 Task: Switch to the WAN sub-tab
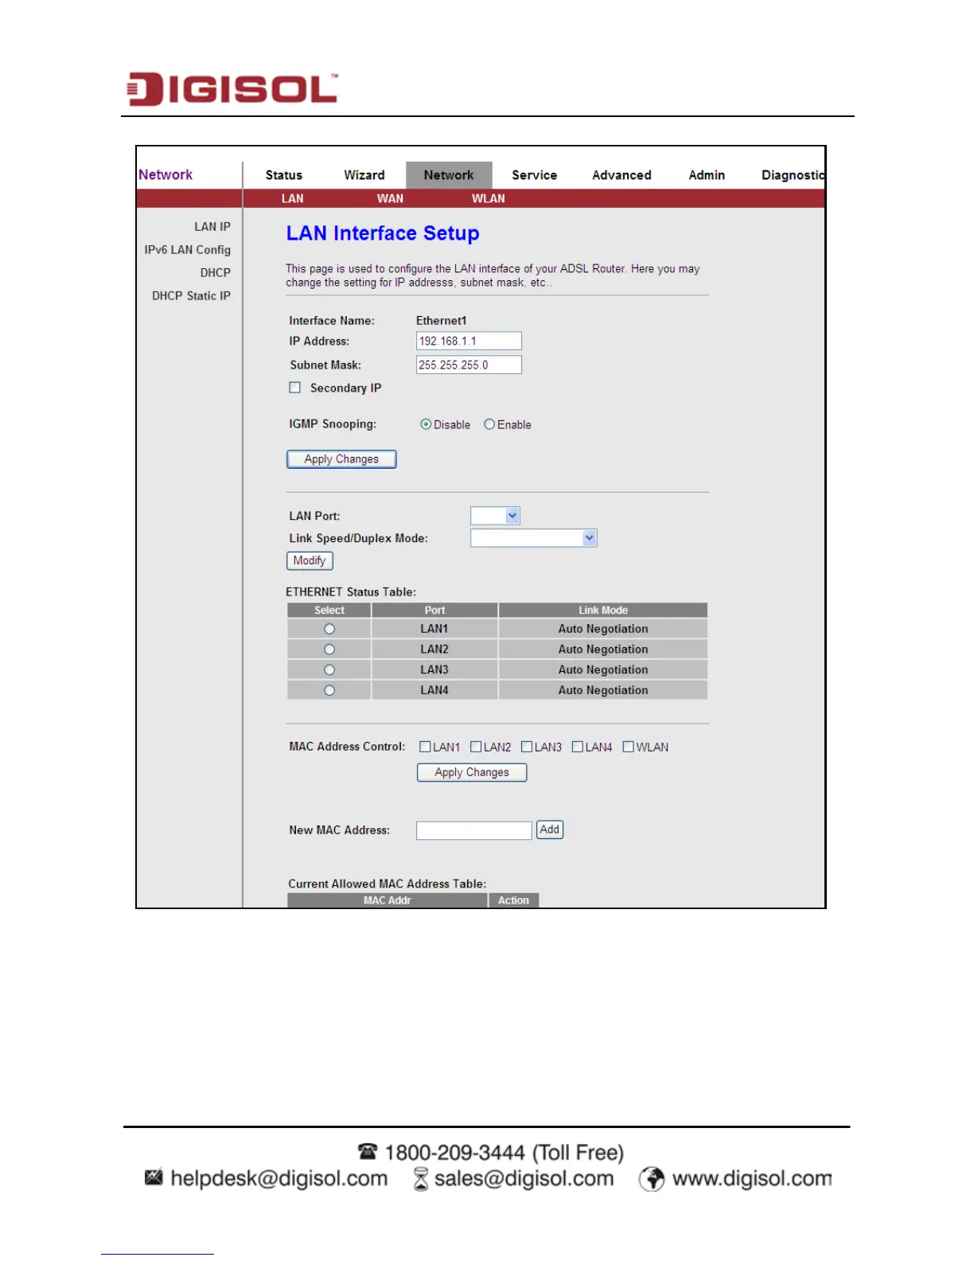(x=390, y=198)
